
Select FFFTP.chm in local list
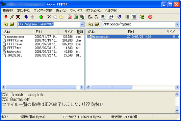pos(15,41)
